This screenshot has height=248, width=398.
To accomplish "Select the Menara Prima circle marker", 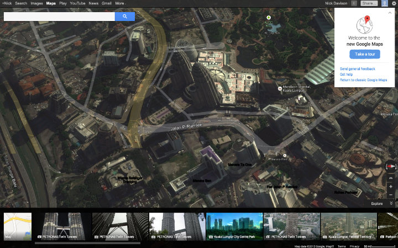I will [285, 155].
